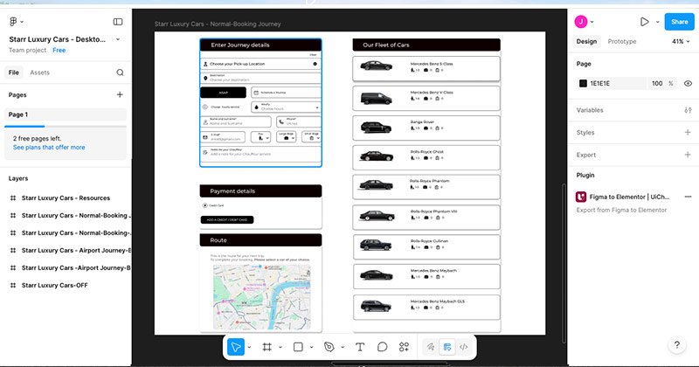Open the Figma main menu dropdown

click(16, 21)
